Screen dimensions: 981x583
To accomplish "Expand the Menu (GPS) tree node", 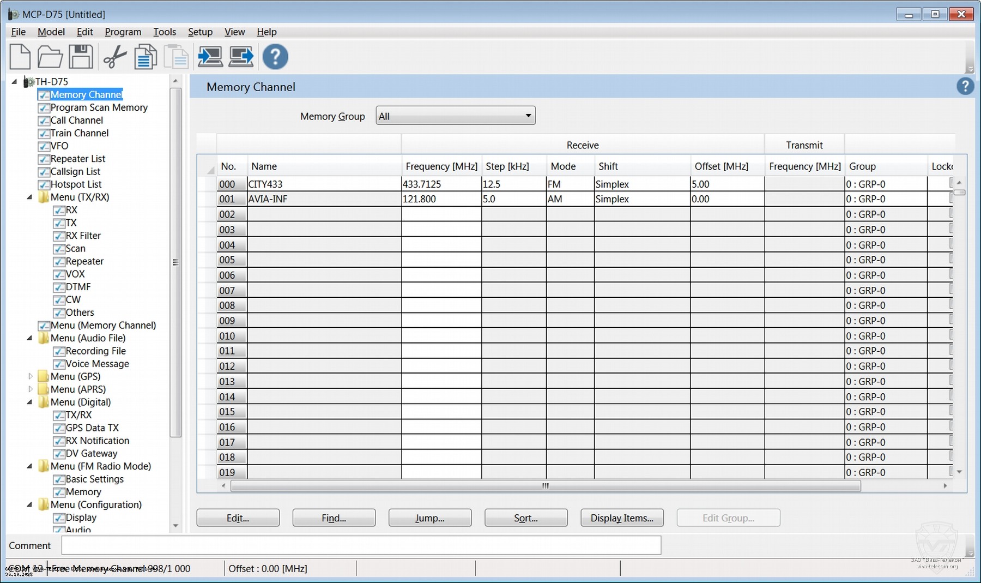I will (x=31, y=376).
